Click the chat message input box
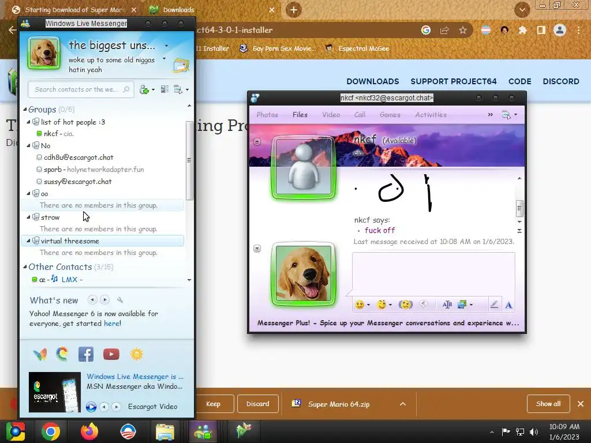The height and width of the screenshot is (443, 591). [x=433, y=274]
